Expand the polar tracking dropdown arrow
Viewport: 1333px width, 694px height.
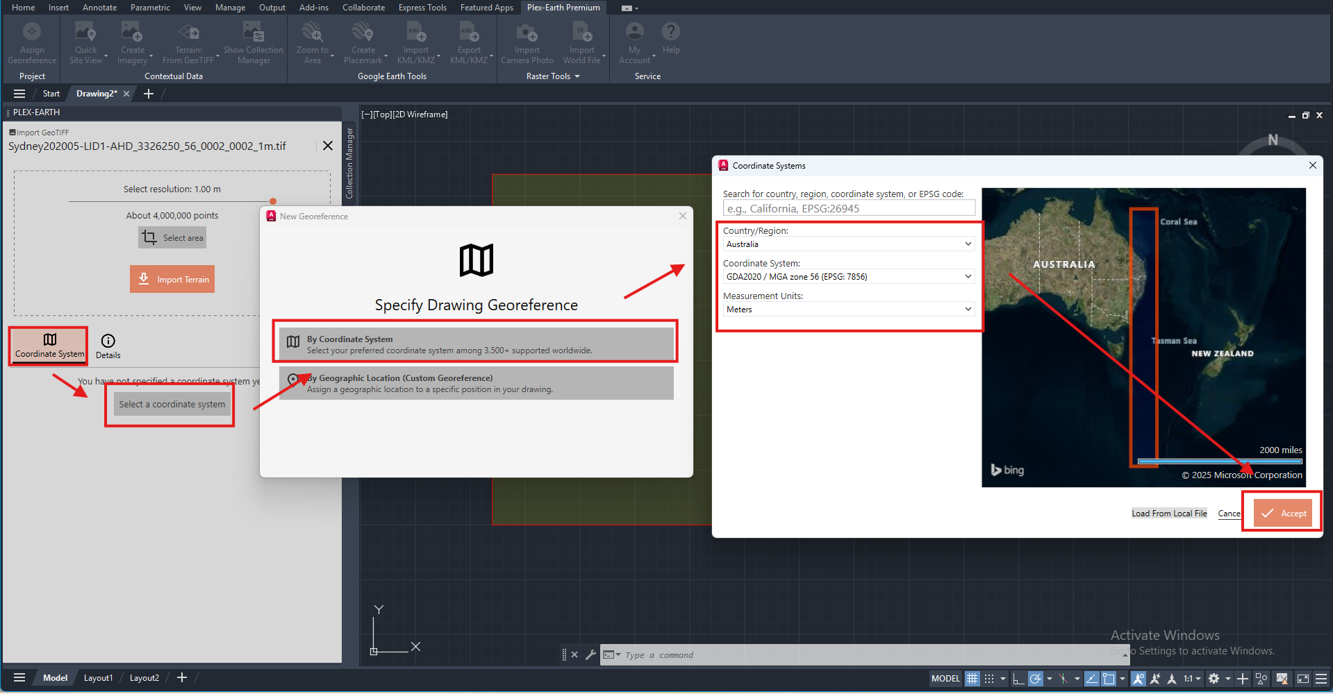pos(1049,679)
